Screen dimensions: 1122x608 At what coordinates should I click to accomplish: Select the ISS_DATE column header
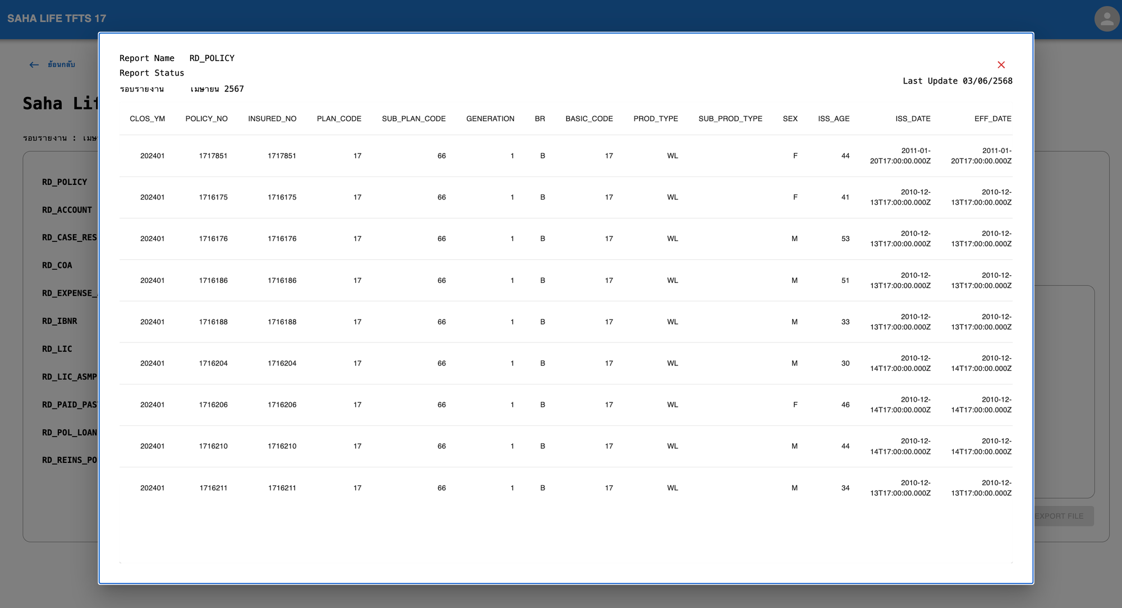912,119
